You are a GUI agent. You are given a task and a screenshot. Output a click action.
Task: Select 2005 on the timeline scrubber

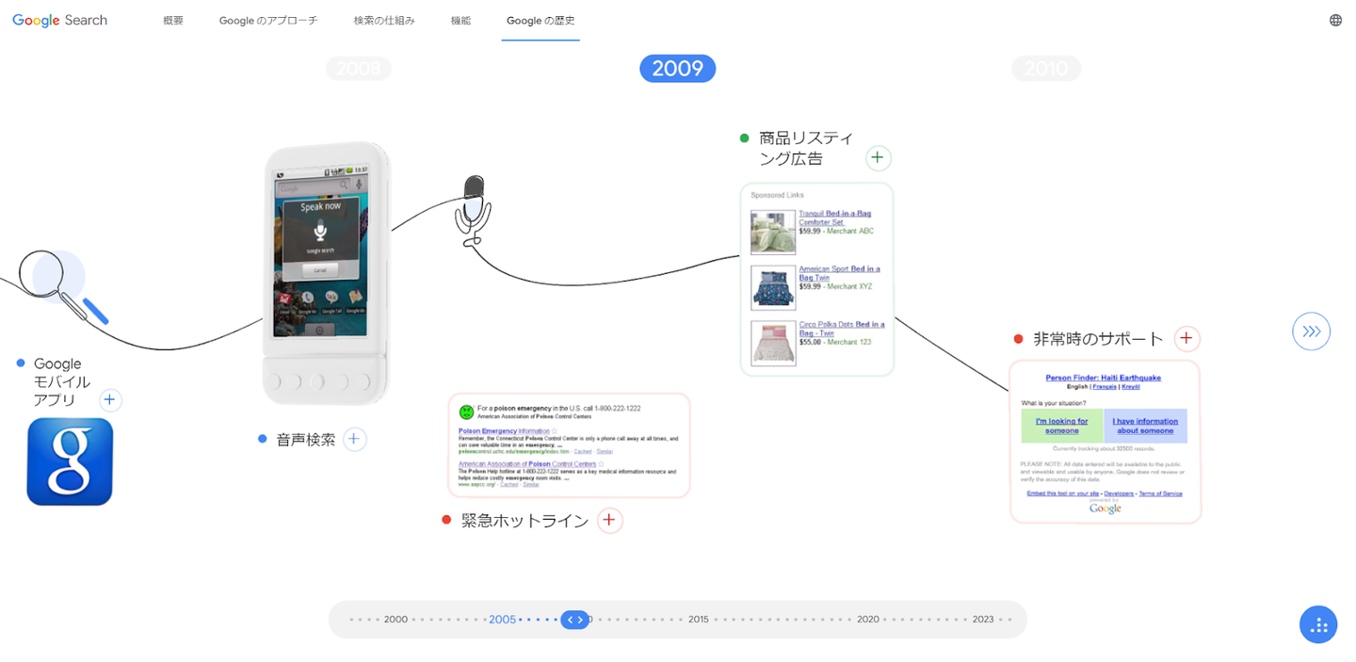click(x=502, y=620)
